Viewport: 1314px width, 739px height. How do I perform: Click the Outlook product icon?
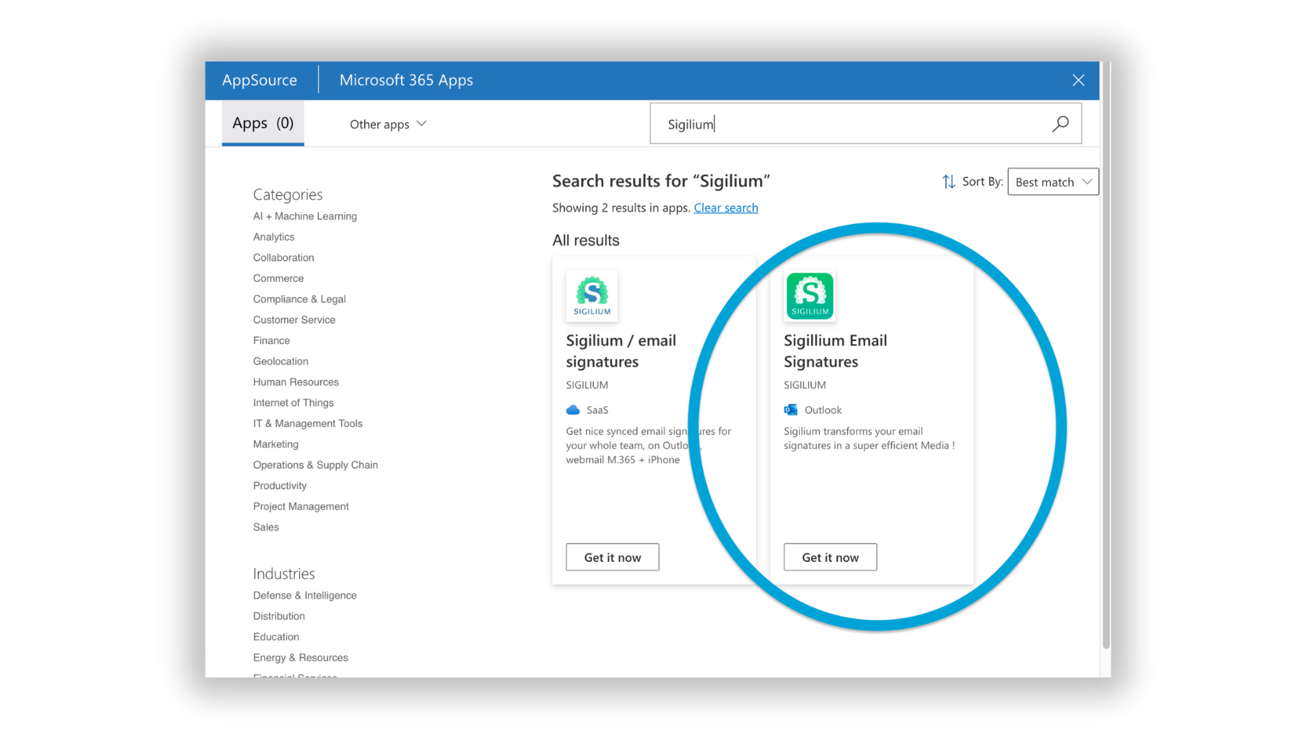click(790, 410)
